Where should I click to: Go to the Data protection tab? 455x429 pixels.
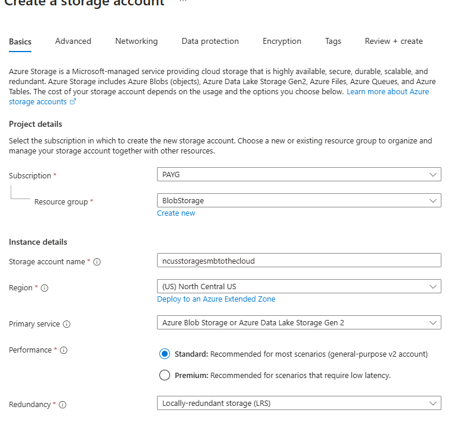coord(210,41)
